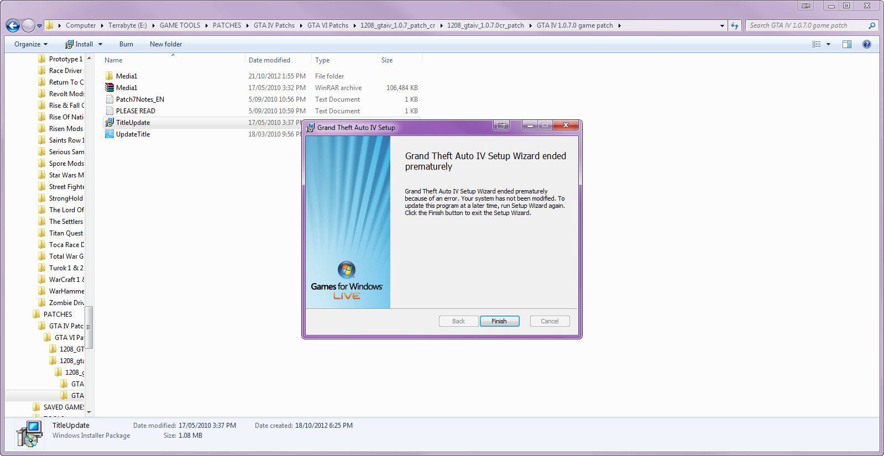Click the Setup dialog title icon
Image resolution: width=884 pixels, height=456 pixels.
(x=311, y=128)
